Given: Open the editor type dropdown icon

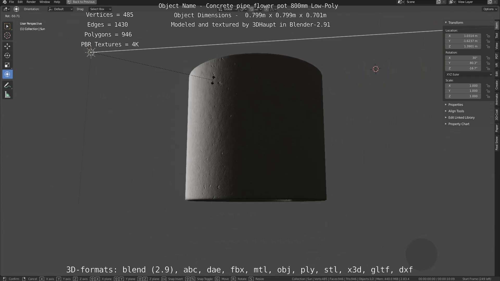Looking at the screenshot, I should point(6,9).
